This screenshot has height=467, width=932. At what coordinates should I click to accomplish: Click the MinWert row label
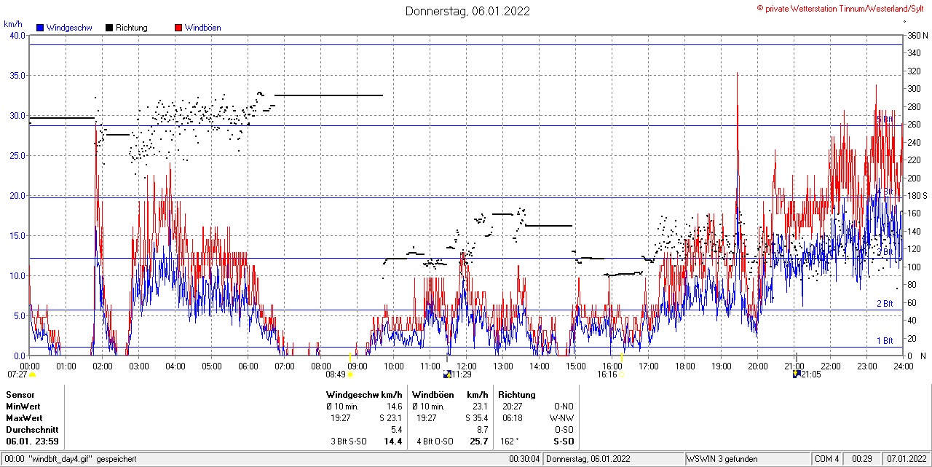[23, 407]
